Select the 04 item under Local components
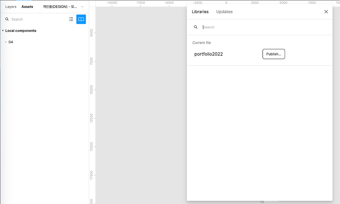340x204 pixels. [x=11, y=42]
